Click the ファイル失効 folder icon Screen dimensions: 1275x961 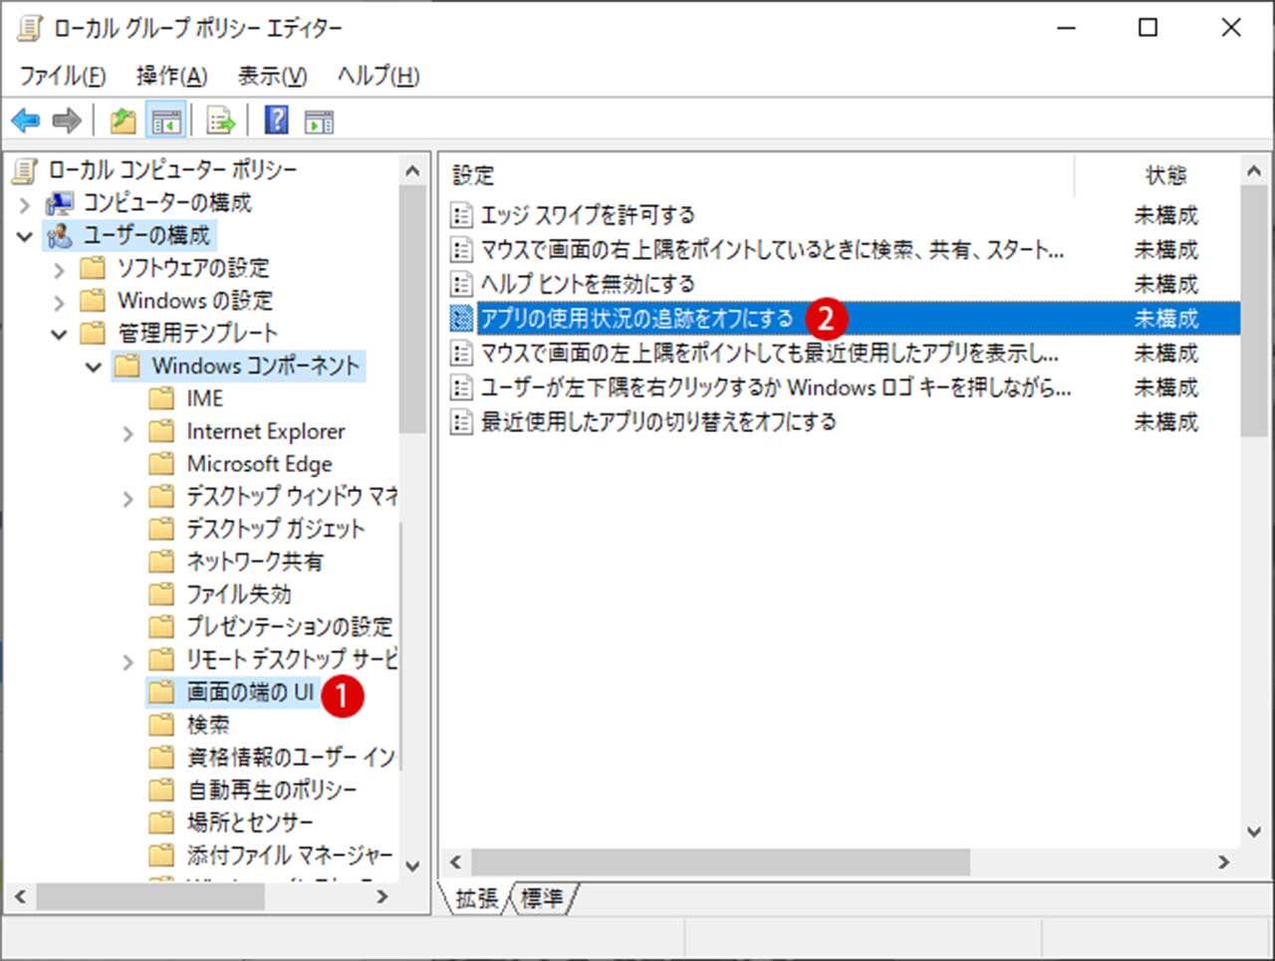[161, 595]
